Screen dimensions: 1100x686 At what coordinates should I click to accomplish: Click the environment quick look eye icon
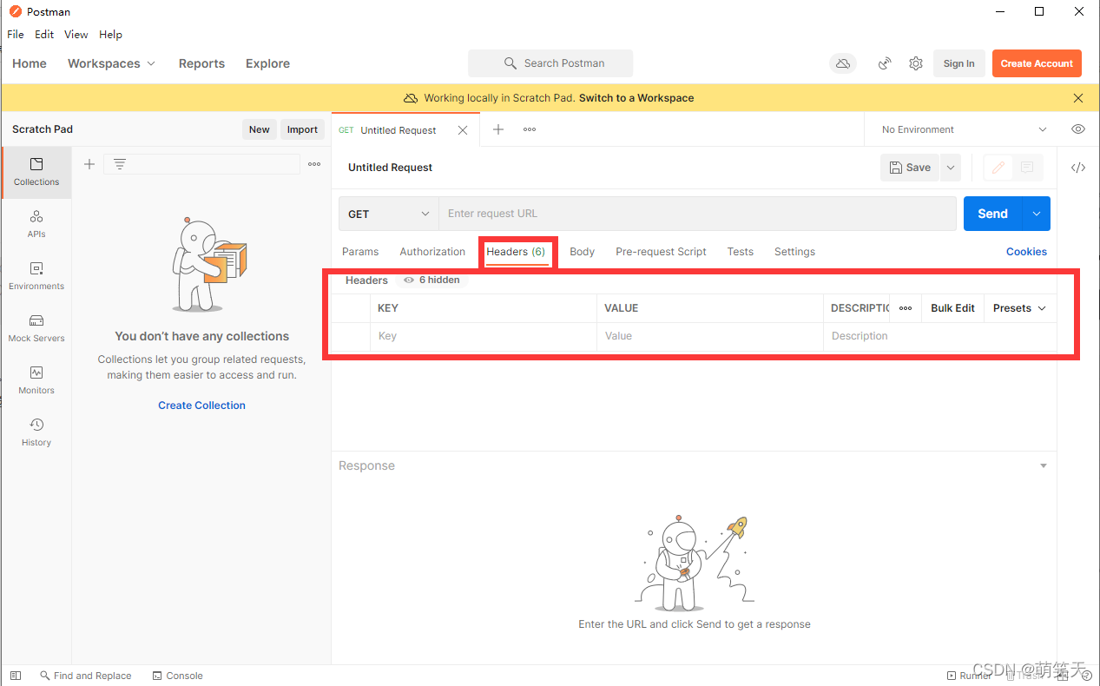[1078, 129]
